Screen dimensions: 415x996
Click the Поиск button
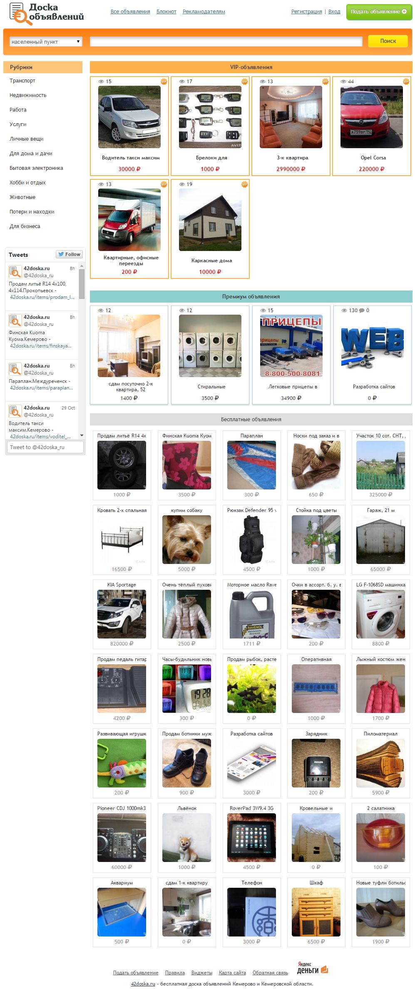tap(388, 41)
